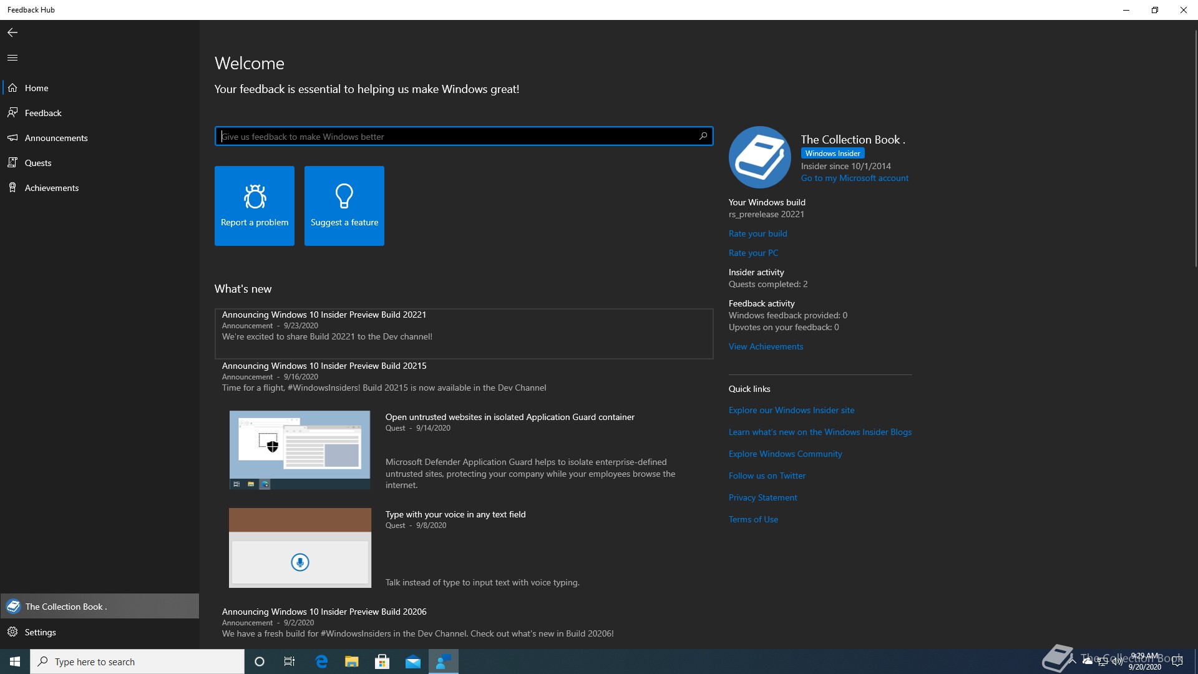1198x674 pixels.
Task: Click Follow us on Twitter link
Action: point(767,476)
